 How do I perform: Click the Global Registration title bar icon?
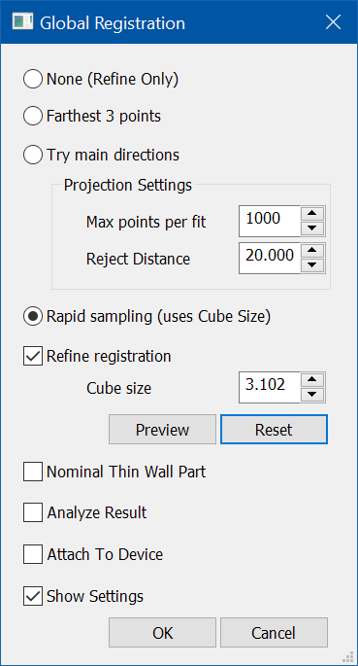click(23, 22)
